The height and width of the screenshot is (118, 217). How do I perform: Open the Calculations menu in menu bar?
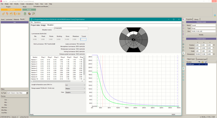pyautogui.click(x=30, y=4)
